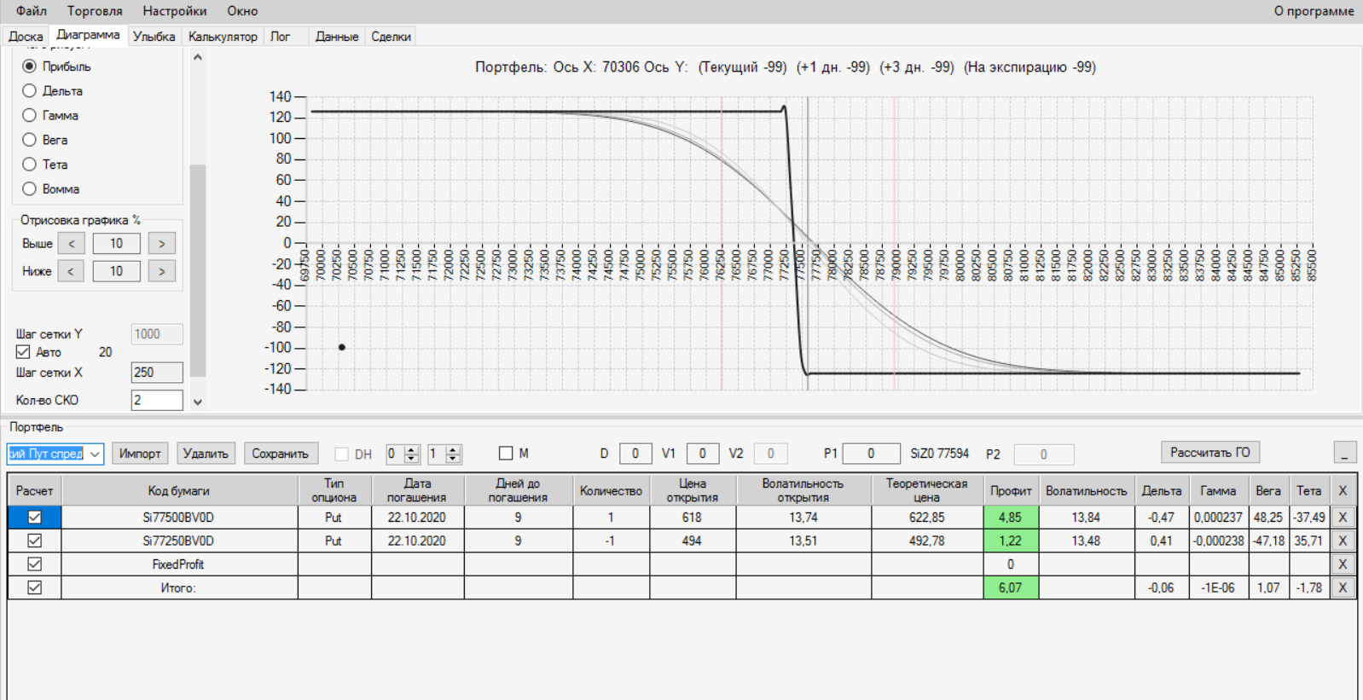The width and height of the screenshot is (1363, 700).
Task: Click the theoretical price cell 622,85
Action: click(927, 517)
